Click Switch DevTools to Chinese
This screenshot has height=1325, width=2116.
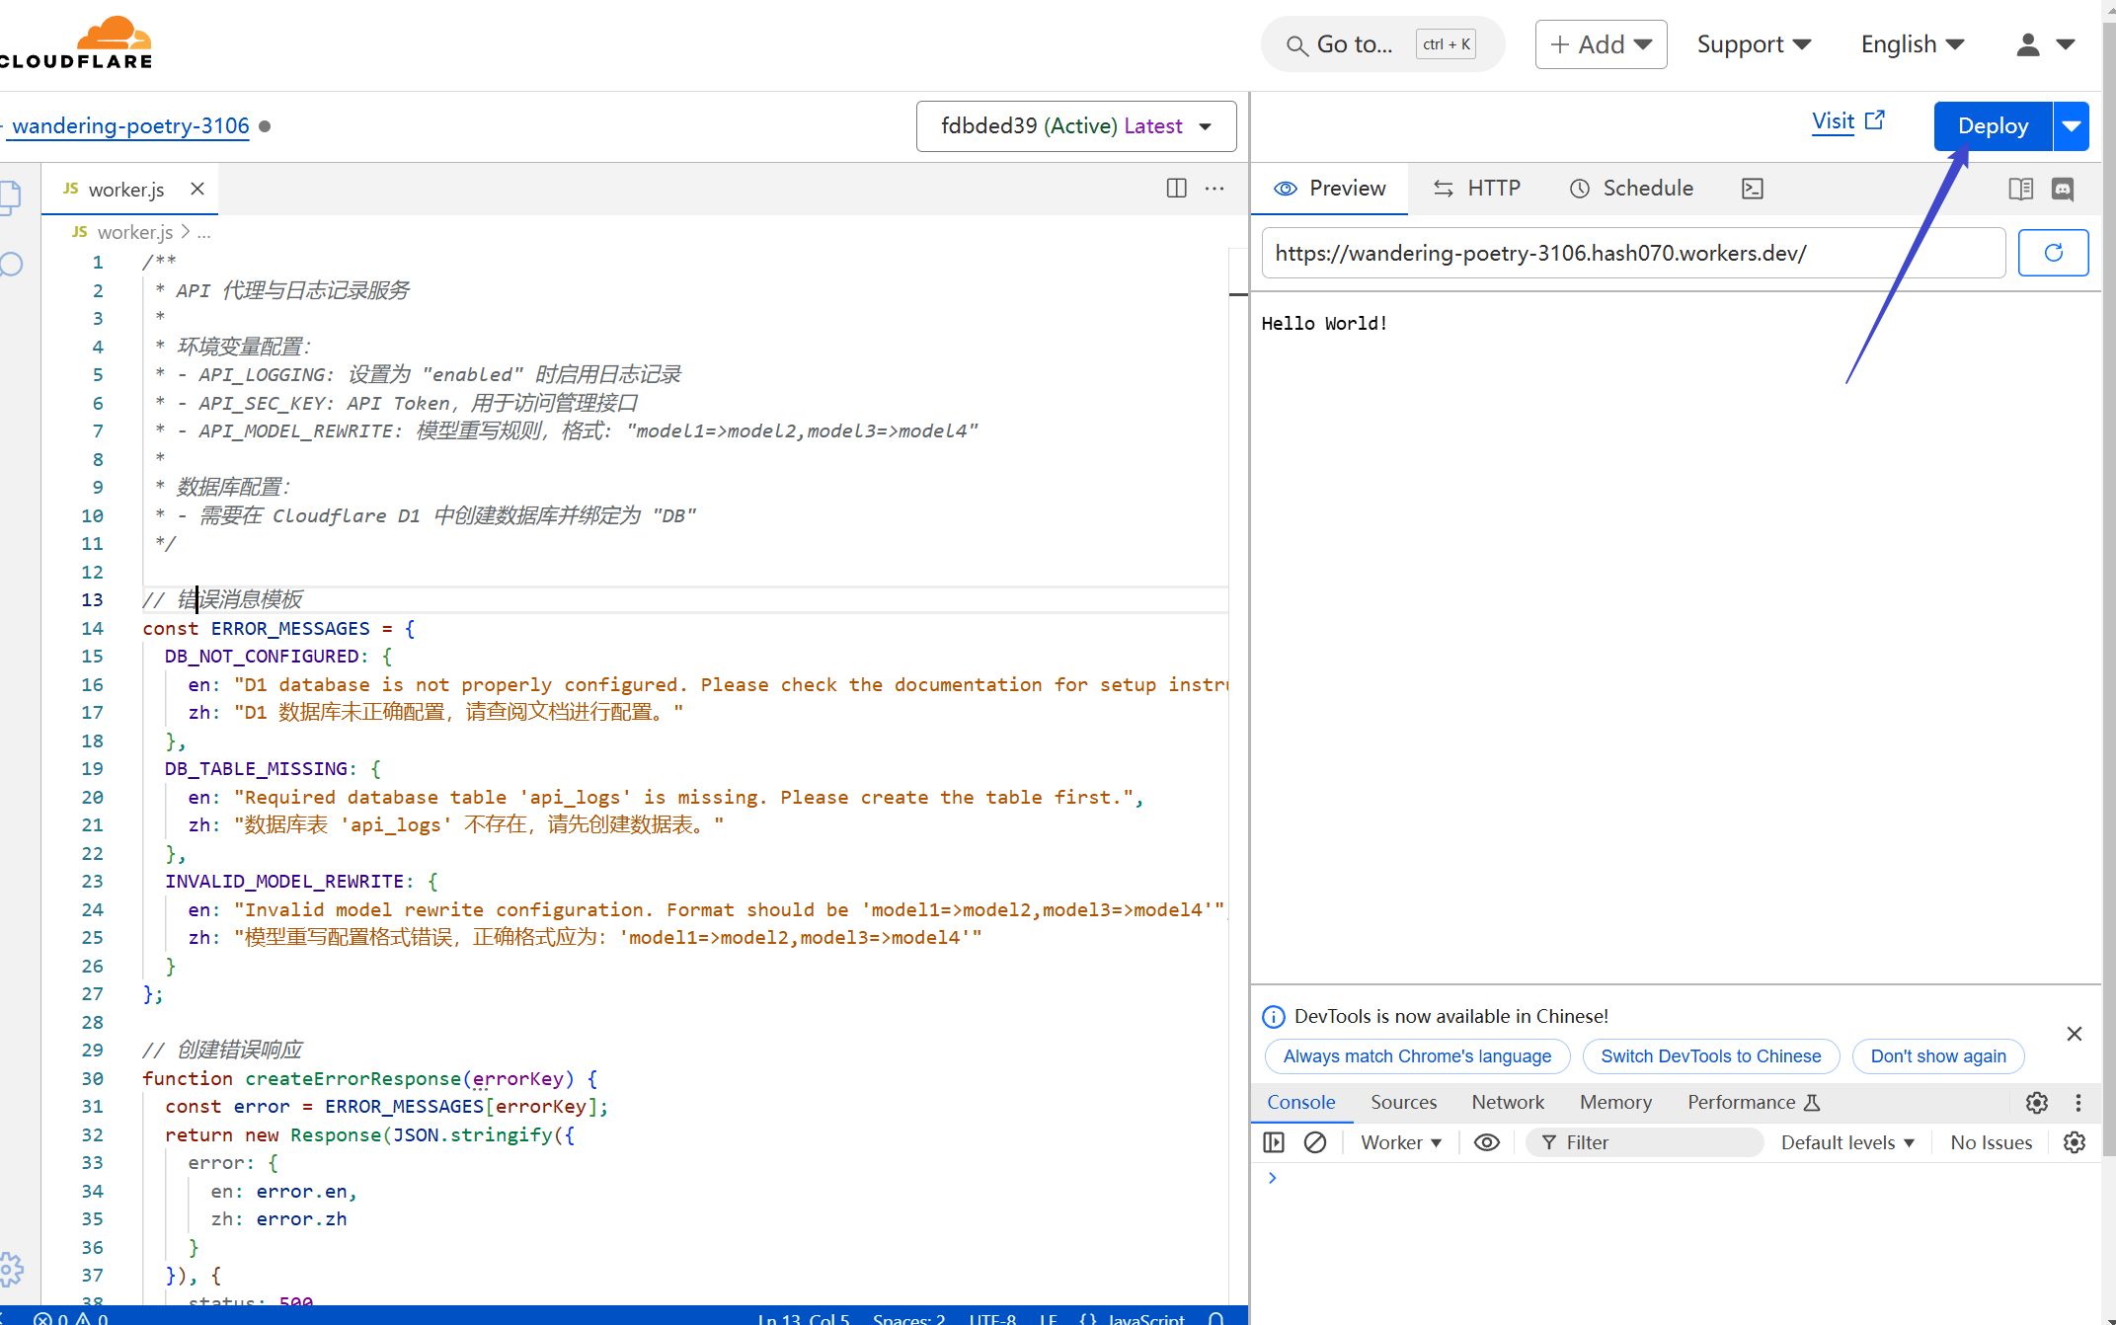click(1711, 1056)
